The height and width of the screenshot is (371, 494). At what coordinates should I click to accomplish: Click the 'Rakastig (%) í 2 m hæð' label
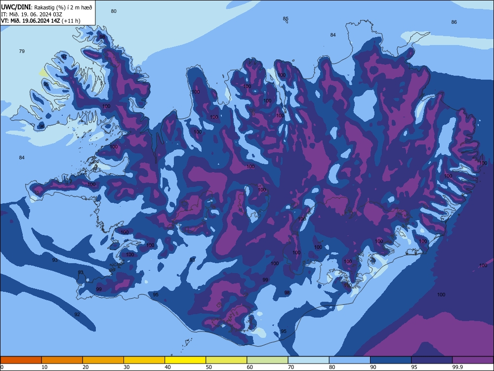tap(63, 7)
